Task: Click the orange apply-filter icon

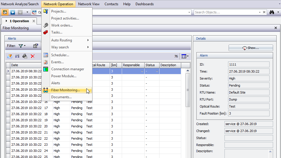Action: click(x=10, y=56)
